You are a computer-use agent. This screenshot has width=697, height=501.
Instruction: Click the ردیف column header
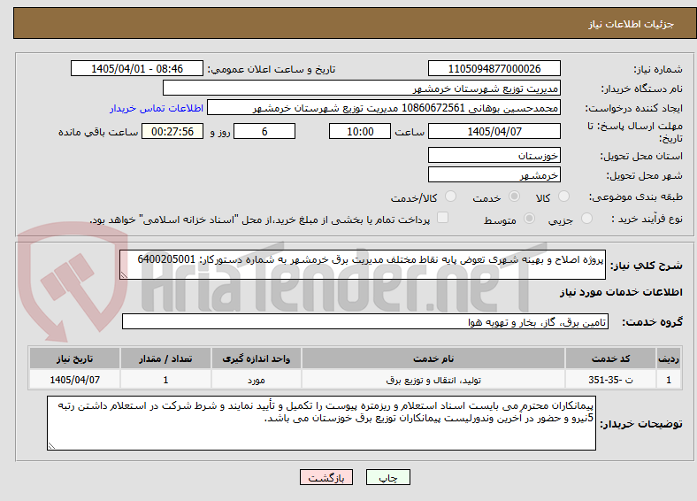coord(669,358)
